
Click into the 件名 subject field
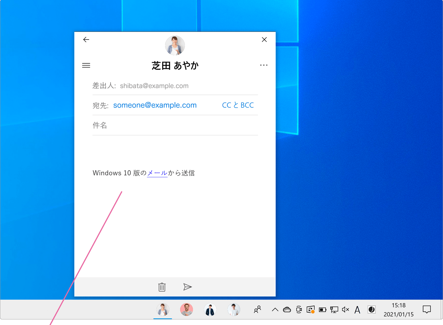click(x=175, y=125)
